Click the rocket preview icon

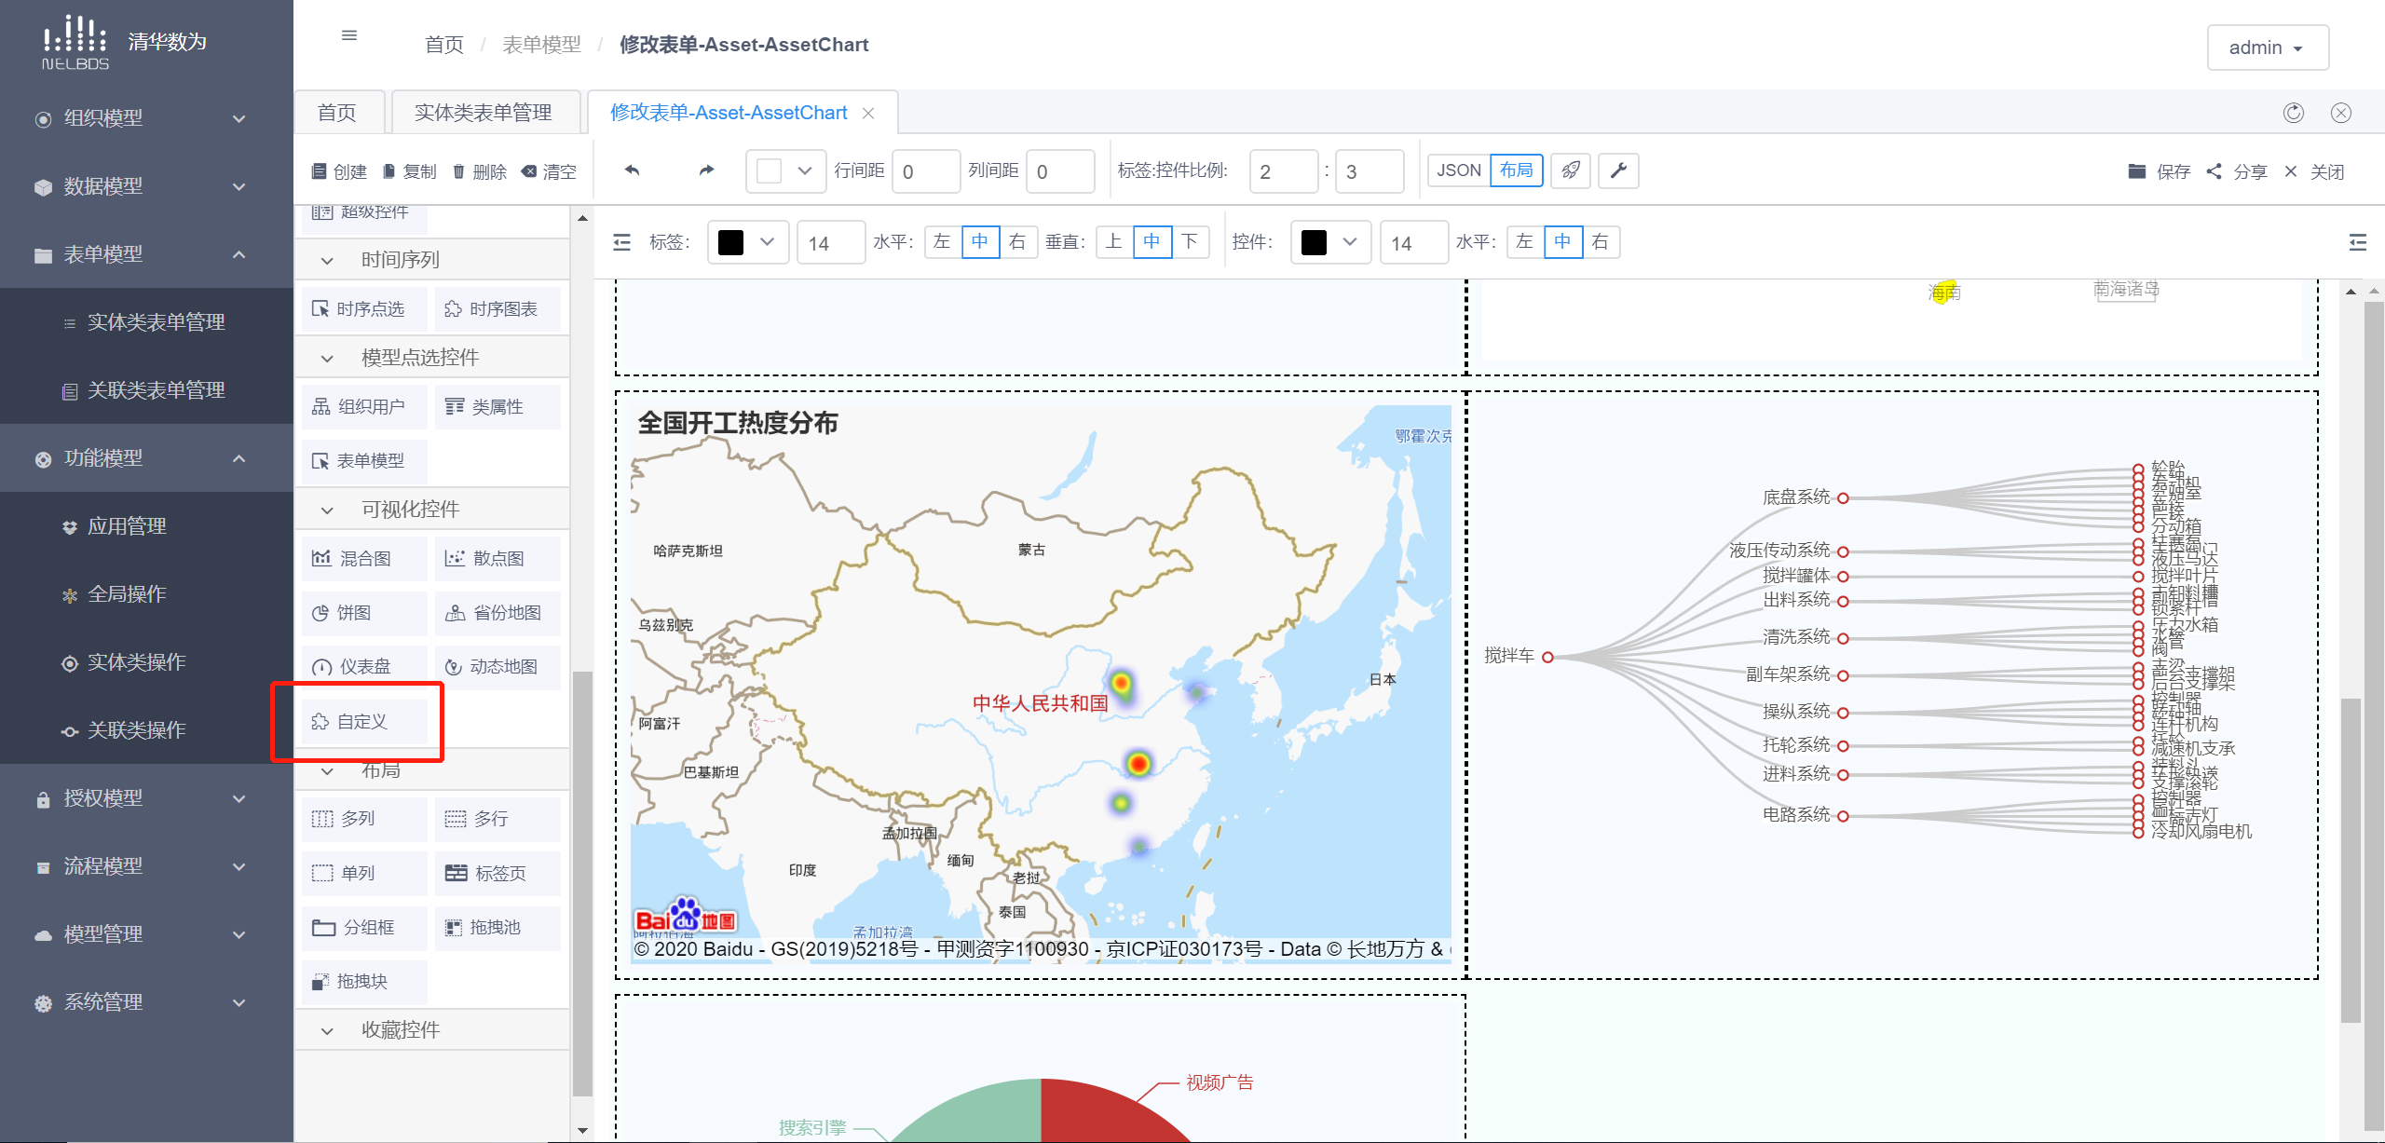pyautogui.click(x=1571, y=170)
